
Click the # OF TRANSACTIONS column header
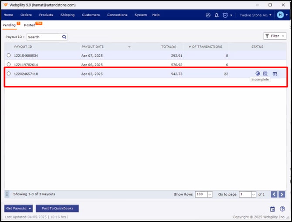[205, 47]
